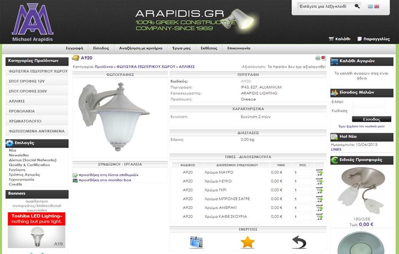Open the Τρόπος Αγοράς link
The height and width of the screenshot is (254, 399).
pyautogui.click(x=24, y=174)
